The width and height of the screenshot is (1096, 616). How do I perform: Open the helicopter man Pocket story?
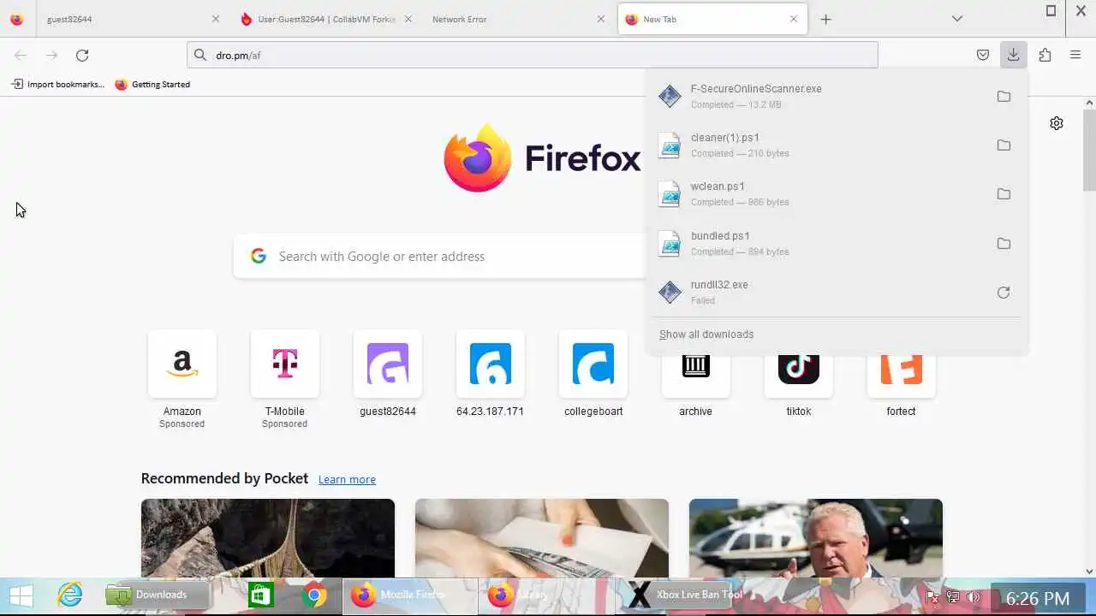[816, 538]
